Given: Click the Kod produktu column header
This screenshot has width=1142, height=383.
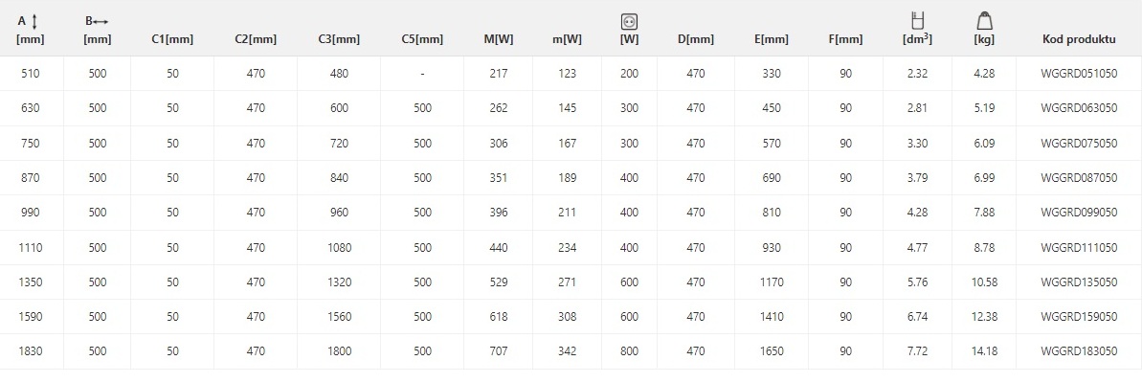Looking at the screenshot, I should pos(1079,39).
